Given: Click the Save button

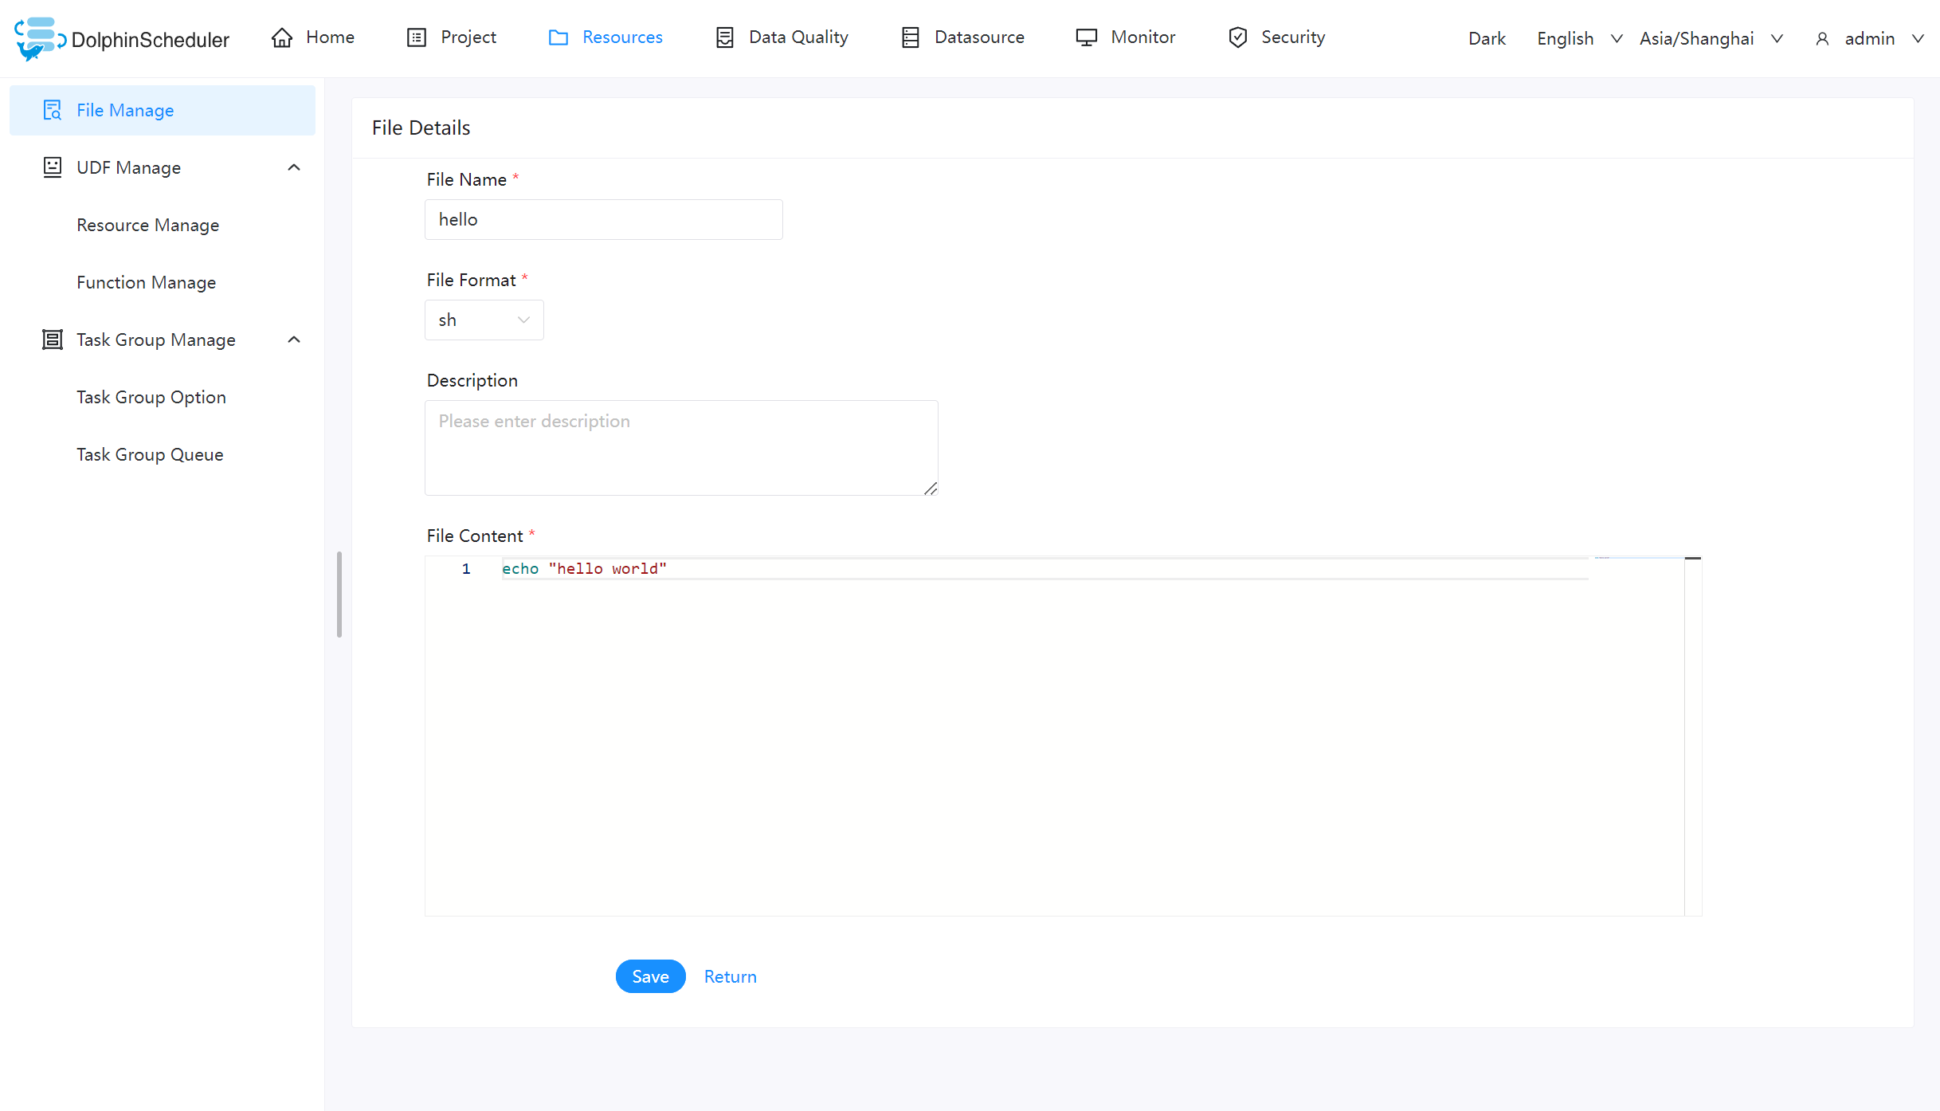Looking at the screenshot, I should 650,976.
